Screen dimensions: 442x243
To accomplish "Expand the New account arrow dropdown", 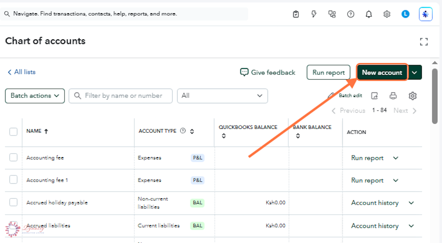I will 415,73.
